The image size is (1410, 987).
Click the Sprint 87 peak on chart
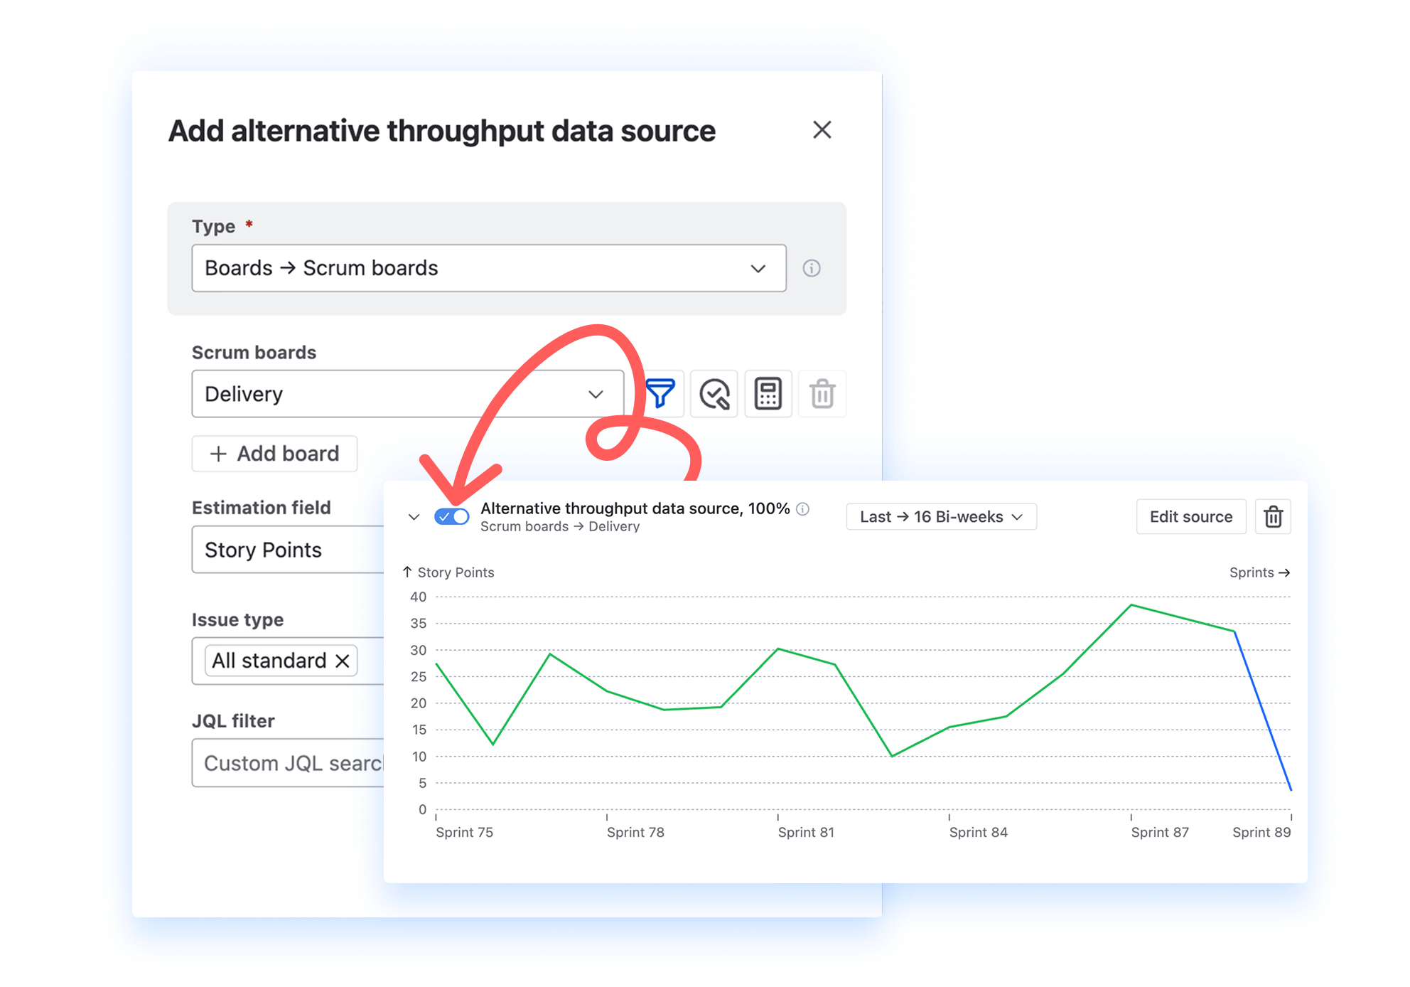click(x=1131, y=605)
